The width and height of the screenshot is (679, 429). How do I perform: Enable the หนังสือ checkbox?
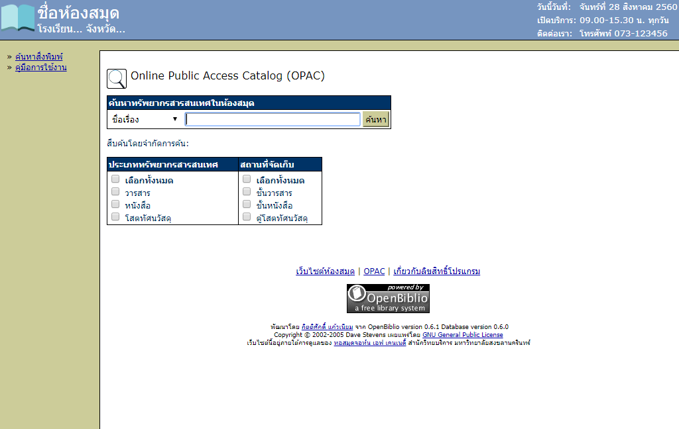coord(115,204)
